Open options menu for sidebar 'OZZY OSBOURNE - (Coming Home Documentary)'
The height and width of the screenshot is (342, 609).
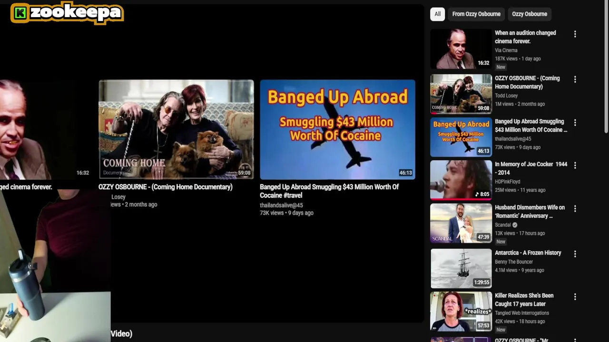pos(575,79)
